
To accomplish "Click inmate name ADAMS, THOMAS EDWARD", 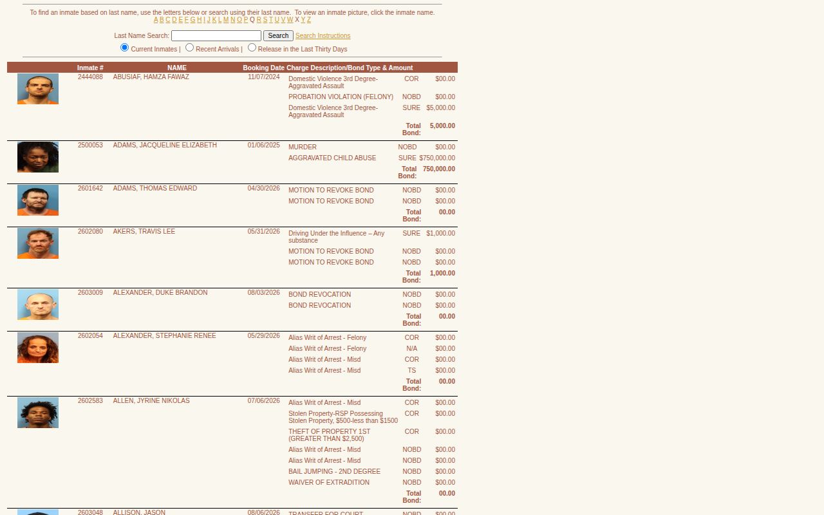I will (x=155, y=189).
